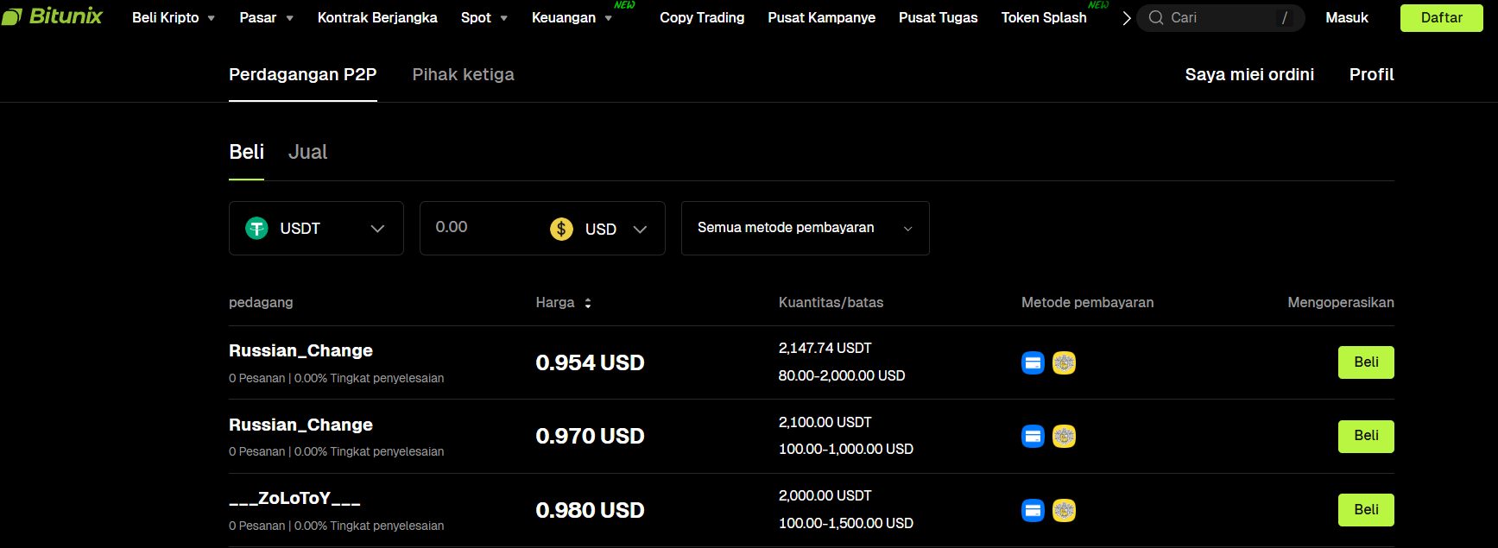Click bank card icon for 0.954 USD row

[1033, 363]
